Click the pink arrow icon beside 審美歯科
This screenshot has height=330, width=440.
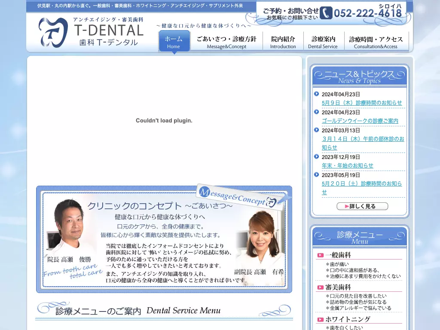click(321, 287)
